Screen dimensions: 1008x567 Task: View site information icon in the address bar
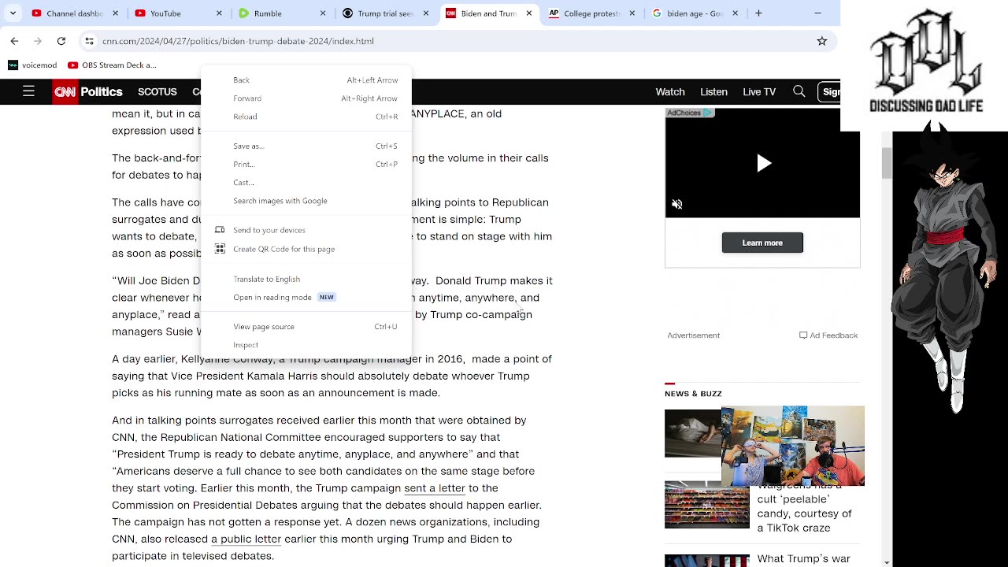click(90, 41)
